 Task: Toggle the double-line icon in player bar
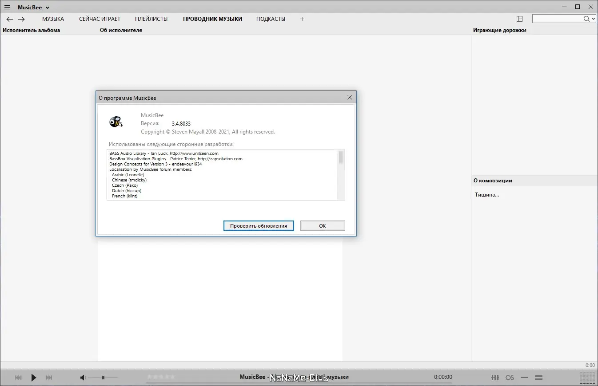pyautogui.click(x=538, y=378)
